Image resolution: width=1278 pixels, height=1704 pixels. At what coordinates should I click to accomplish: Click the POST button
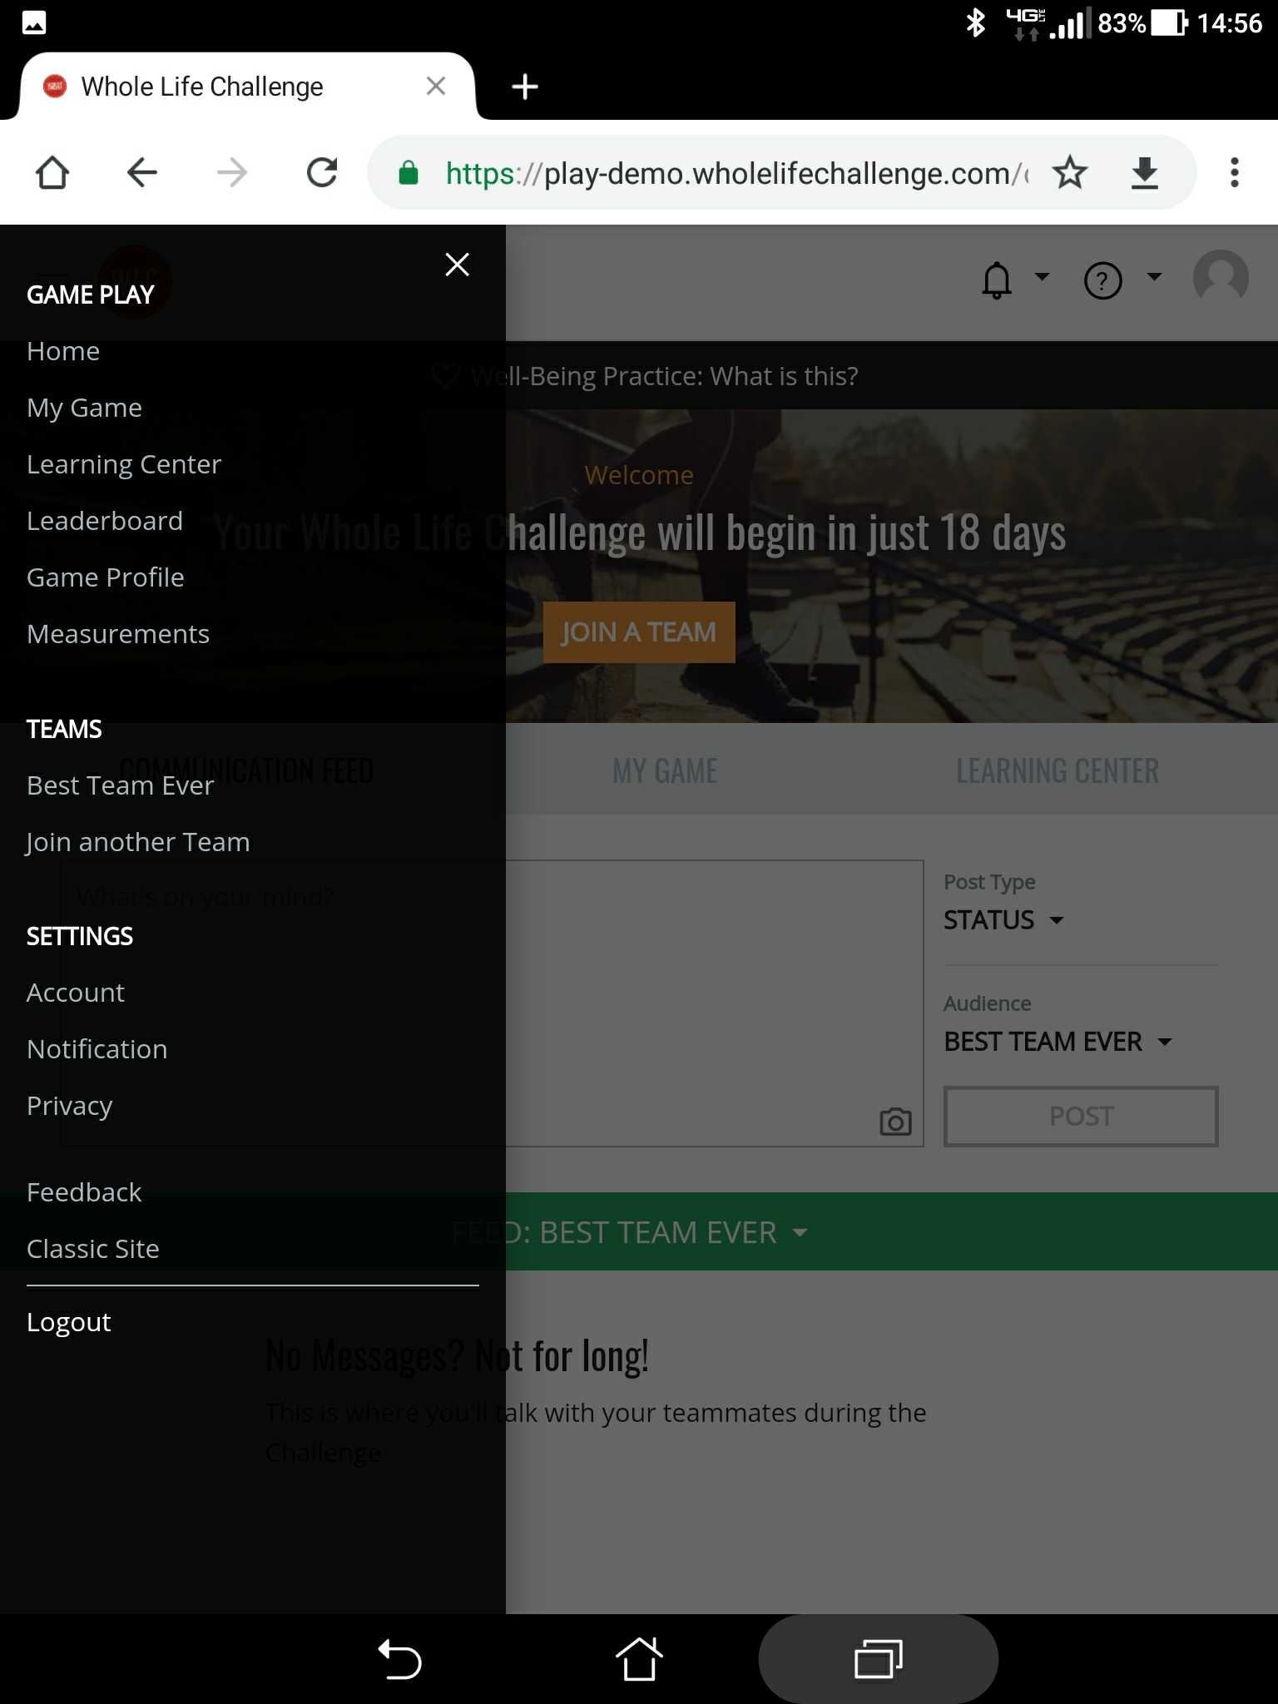pos(1081,1117)
